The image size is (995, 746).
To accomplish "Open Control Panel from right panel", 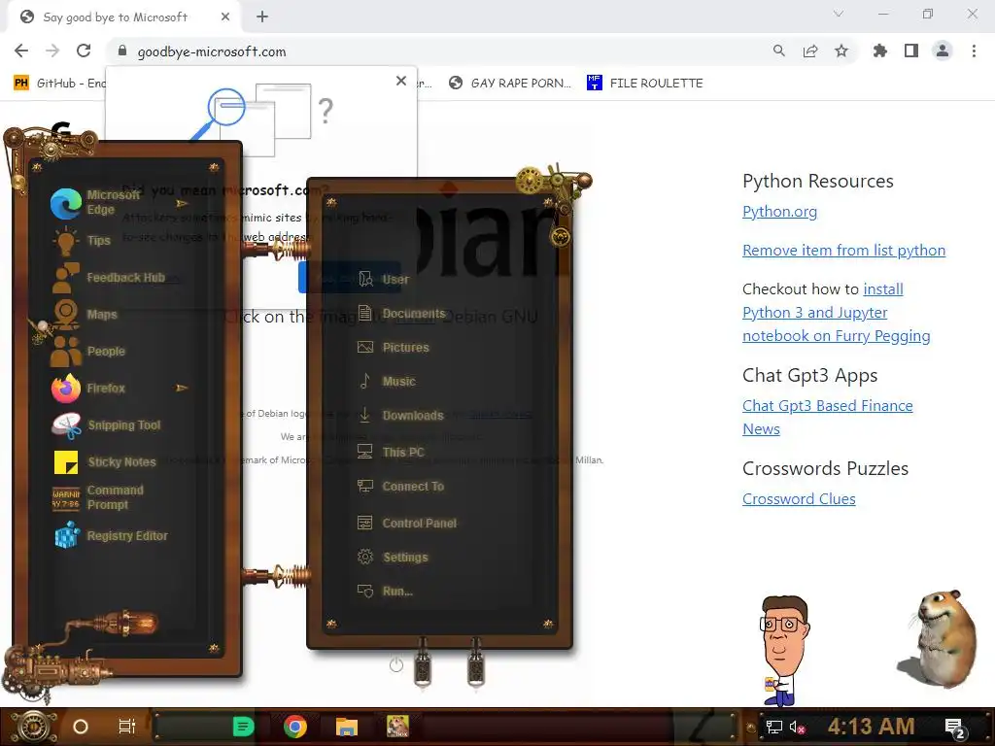I will click(407, 524).
